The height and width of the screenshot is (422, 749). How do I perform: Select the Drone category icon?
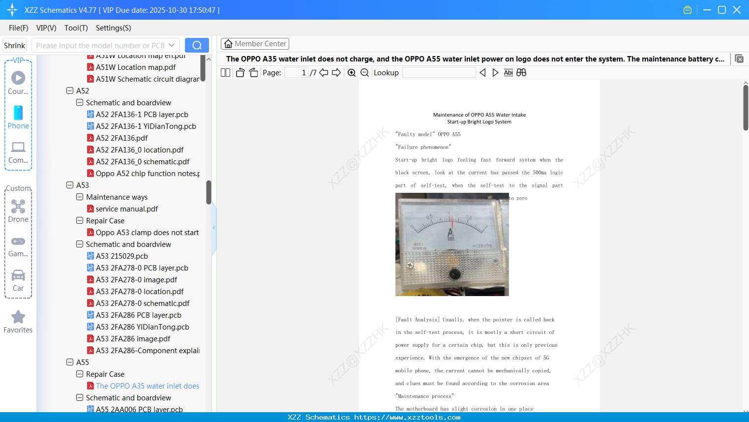pos(18,211)
